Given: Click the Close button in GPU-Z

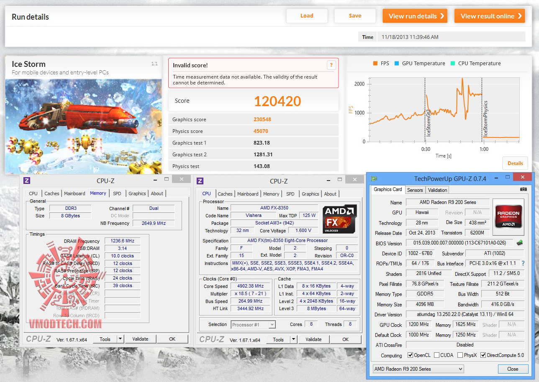Looking at the screenshot, I should point(513,369).
